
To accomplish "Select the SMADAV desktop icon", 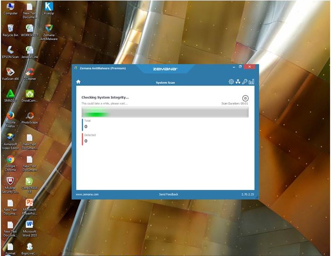I will pyautogui.click(x=10, y=96).
